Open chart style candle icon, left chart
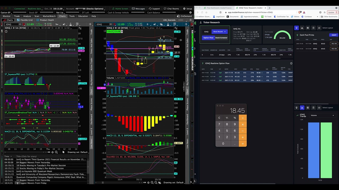Image resolution: width=339 pixels, height=190 pixels. pos(64,24)
